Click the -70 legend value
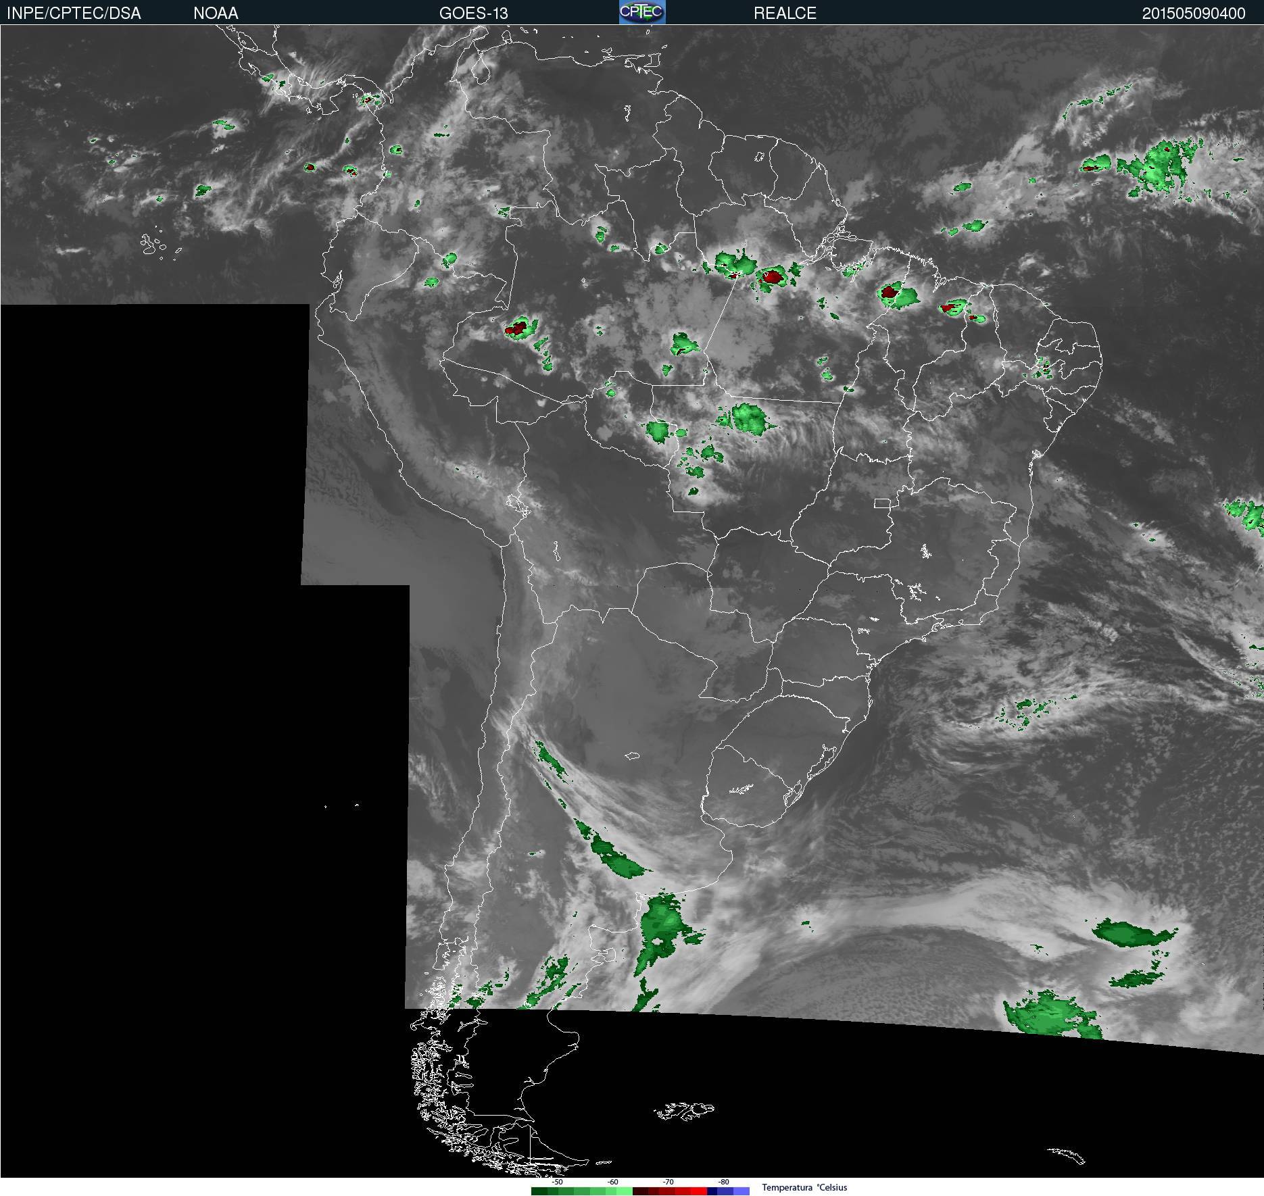 668,1182
